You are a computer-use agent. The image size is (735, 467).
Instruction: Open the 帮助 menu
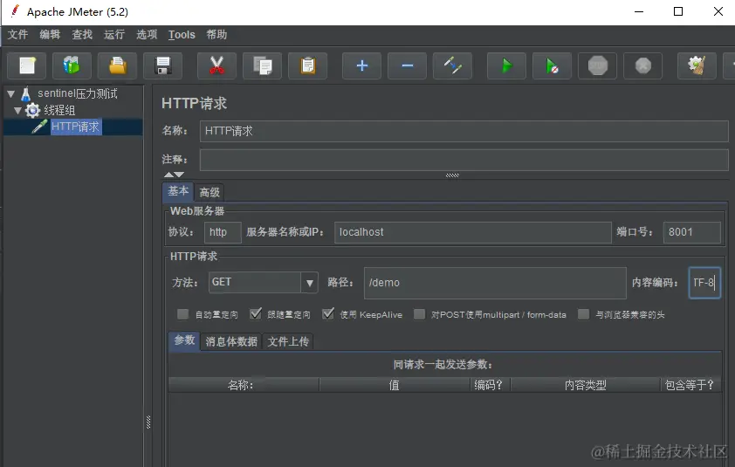[216, 34]
